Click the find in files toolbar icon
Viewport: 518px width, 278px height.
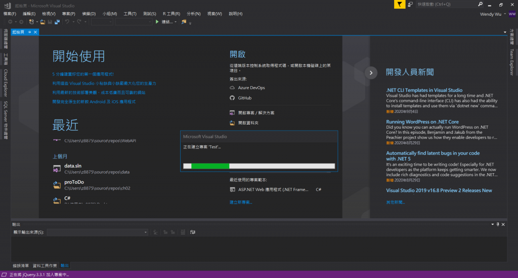(x=184, y=22)
